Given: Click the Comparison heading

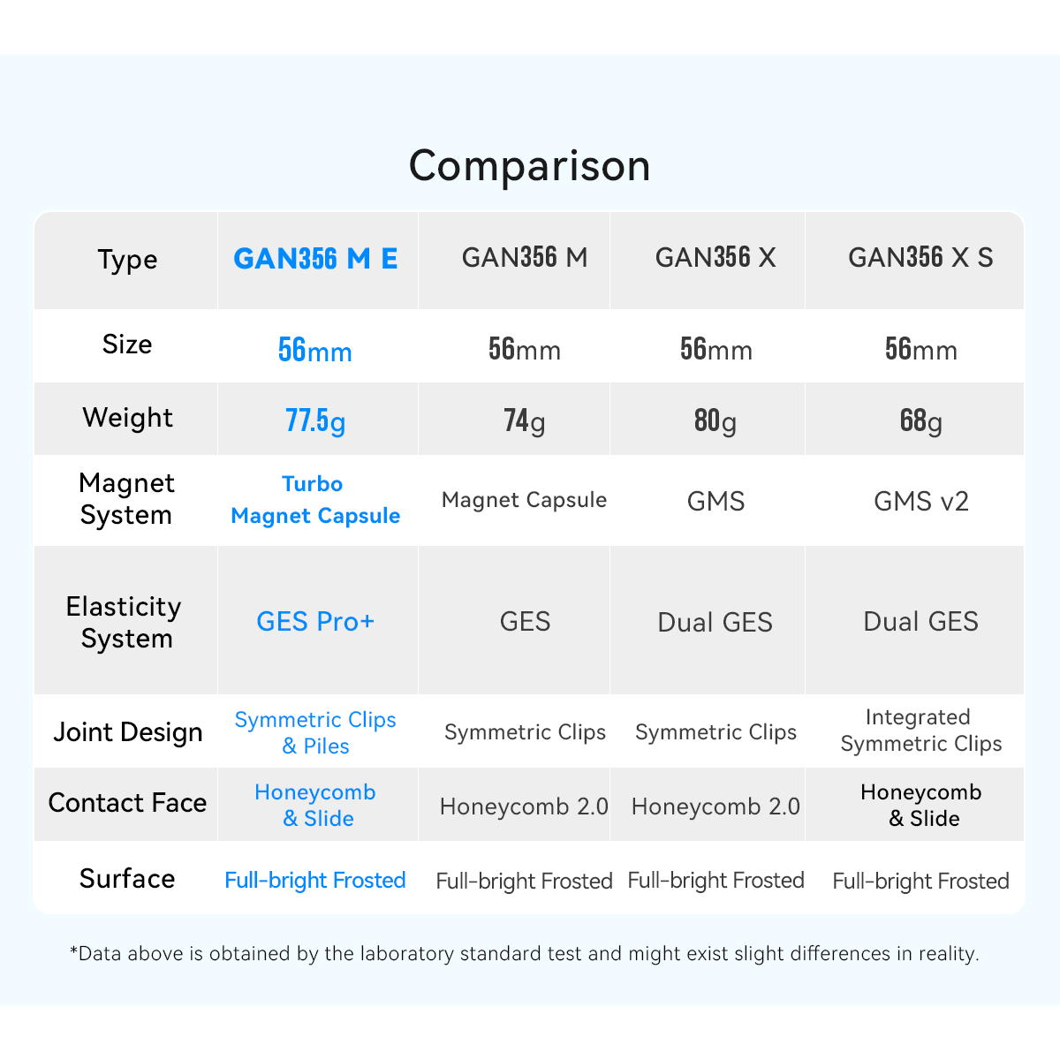Looking at the screenshot, I should pos(530,166).
